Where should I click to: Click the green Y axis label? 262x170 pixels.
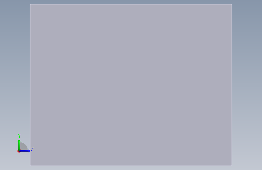coord(19,136)
